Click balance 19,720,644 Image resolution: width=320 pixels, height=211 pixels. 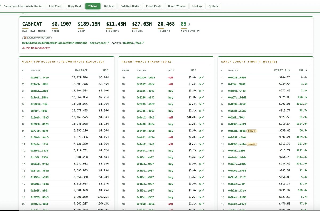80,78
